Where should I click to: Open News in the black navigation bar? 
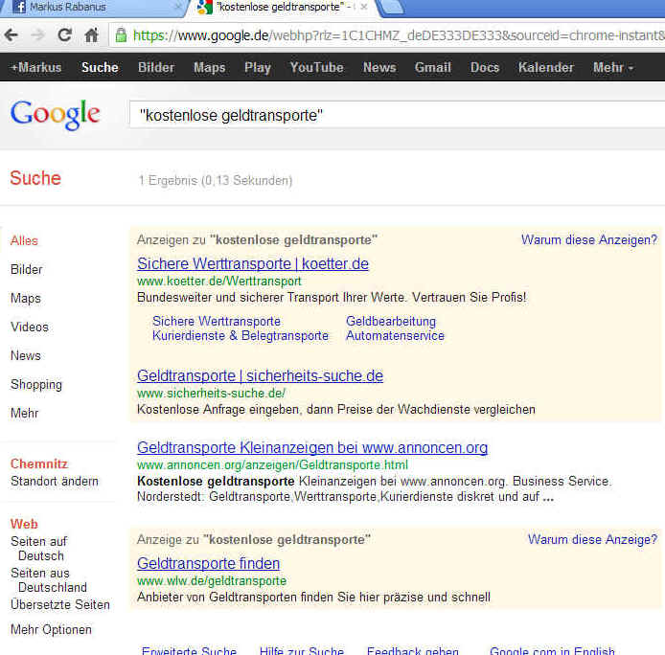pyautogui.click(x=379, y=67)
